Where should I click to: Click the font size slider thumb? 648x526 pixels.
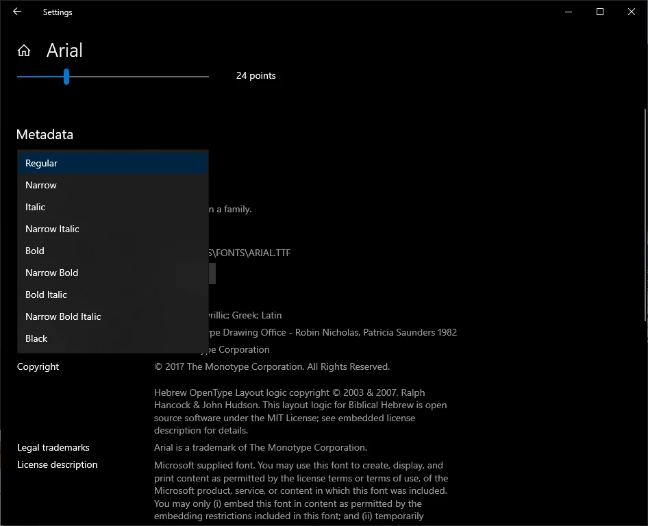66,77
